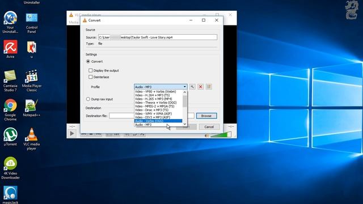Choose Video - H.264 + MP3 (TS) profile
The width and height of the screenshot is (363, 204).
[158, 95]
